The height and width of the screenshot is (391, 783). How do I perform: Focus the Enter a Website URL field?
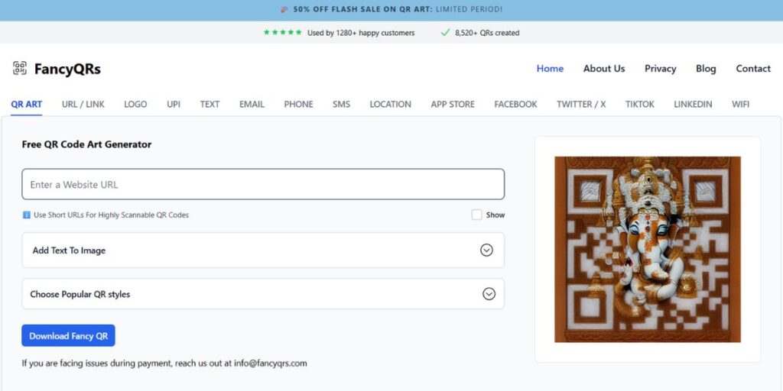pyautogui.click(x=263, y=184)
